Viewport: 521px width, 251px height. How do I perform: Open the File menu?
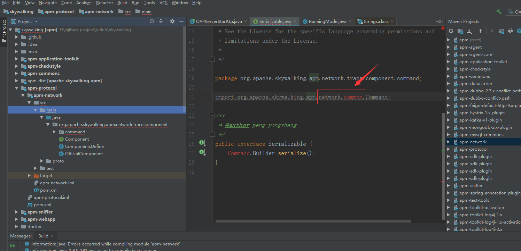(x=5, y=3)
